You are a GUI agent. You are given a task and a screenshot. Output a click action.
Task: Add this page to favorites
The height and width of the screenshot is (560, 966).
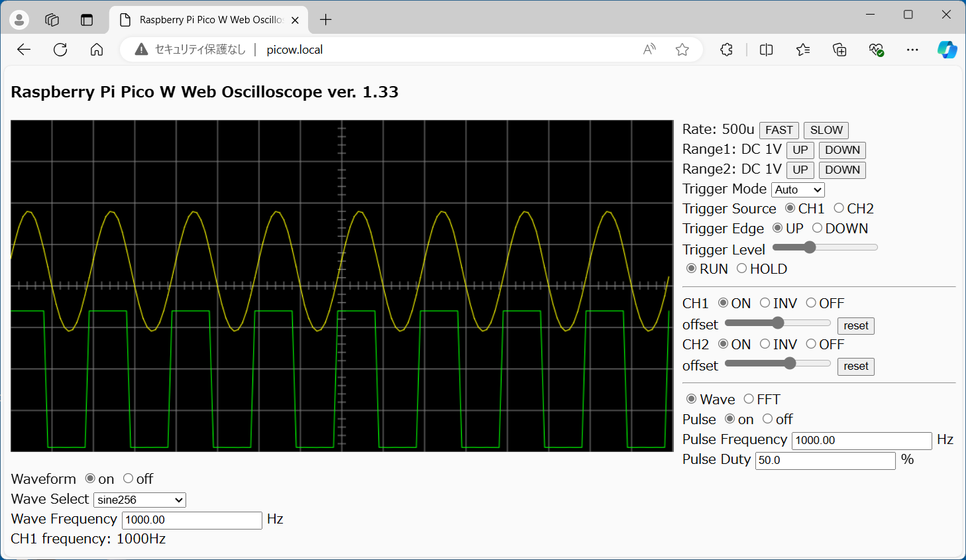(682, 50)
